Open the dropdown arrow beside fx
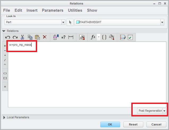169x130 pixels. pyautogui.click(x=98, y=37)
